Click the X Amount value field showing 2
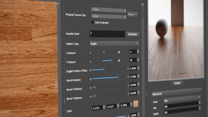The image size is (208, 117). tap(133, 52)
